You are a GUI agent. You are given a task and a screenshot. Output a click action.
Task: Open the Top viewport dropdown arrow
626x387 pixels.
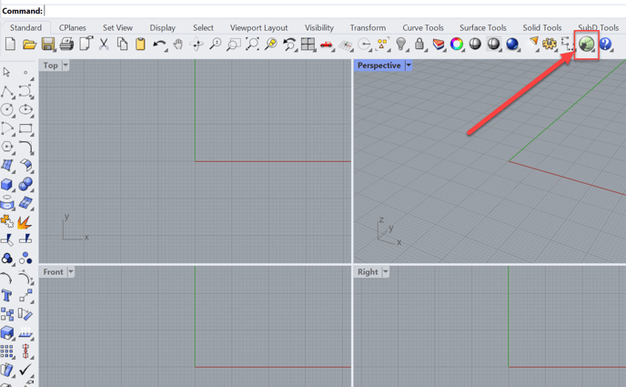[x=66, y=65]
